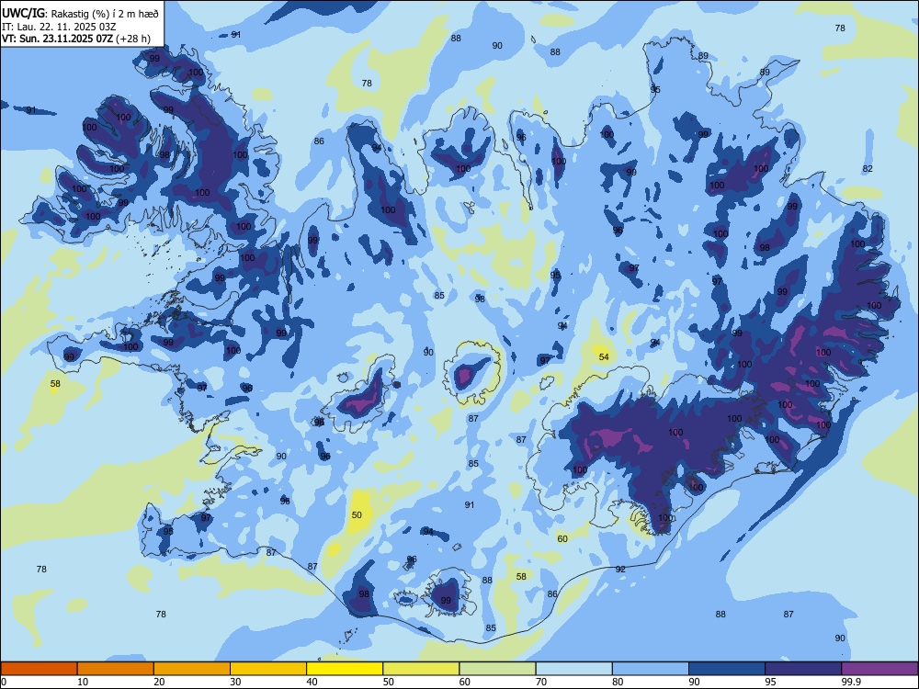
Task: Pick the purple legend swatch above 99.9
Action: coord(879,669)
